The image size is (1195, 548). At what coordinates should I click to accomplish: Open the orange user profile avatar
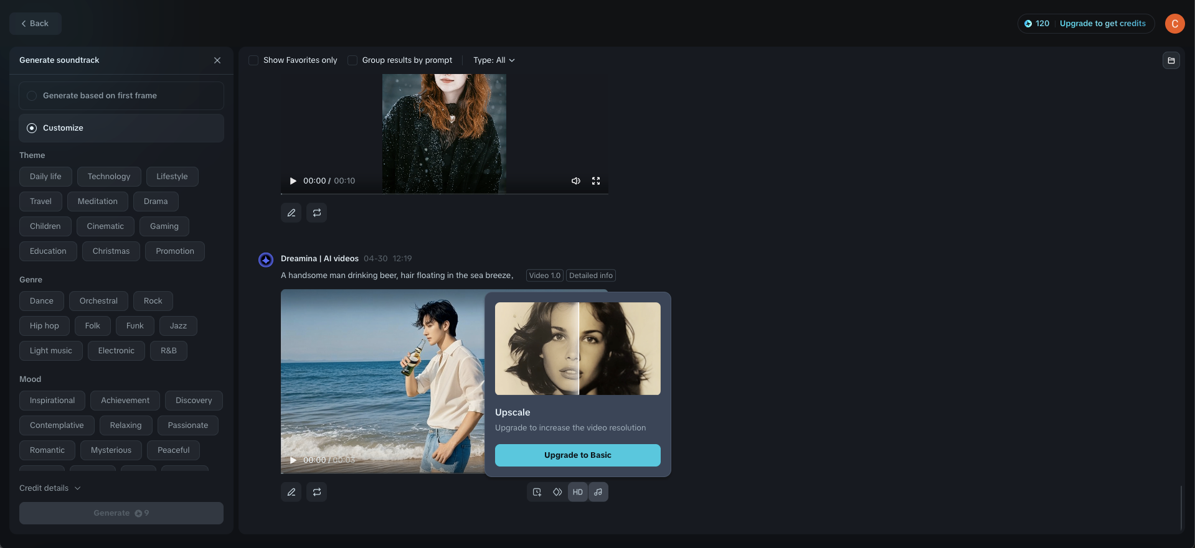(x=1175, y=24)
